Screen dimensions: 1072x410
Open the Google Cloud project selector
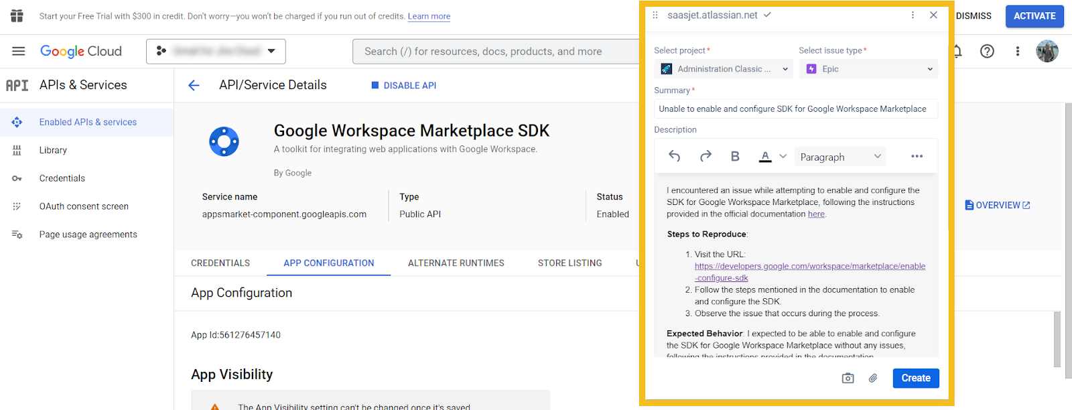216,52
